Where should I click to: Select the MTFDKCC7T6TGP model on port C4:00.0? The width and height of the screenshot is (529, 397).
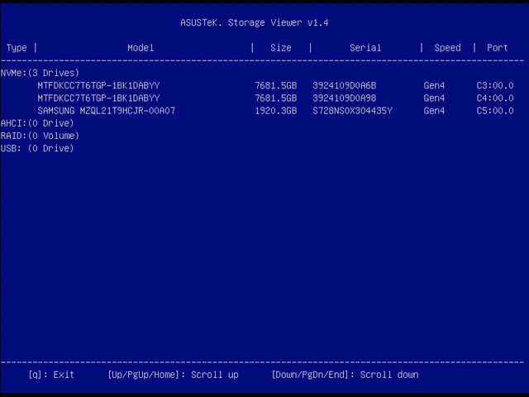click(x=98, y=98)
